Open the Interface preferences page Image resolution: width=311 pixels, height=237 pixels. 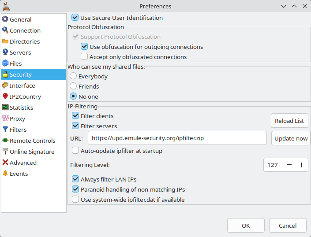[34, 85]
